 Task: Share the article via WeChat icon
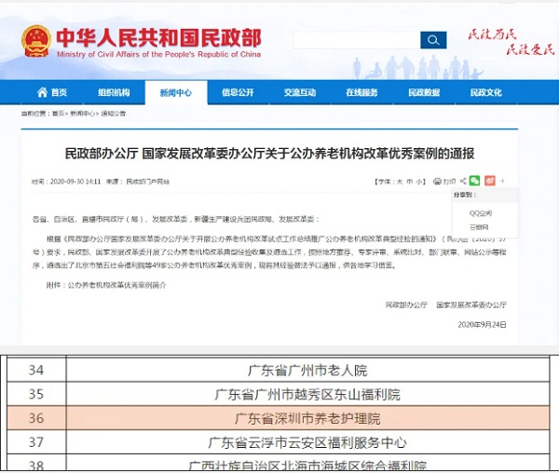[x=474, y=181]
